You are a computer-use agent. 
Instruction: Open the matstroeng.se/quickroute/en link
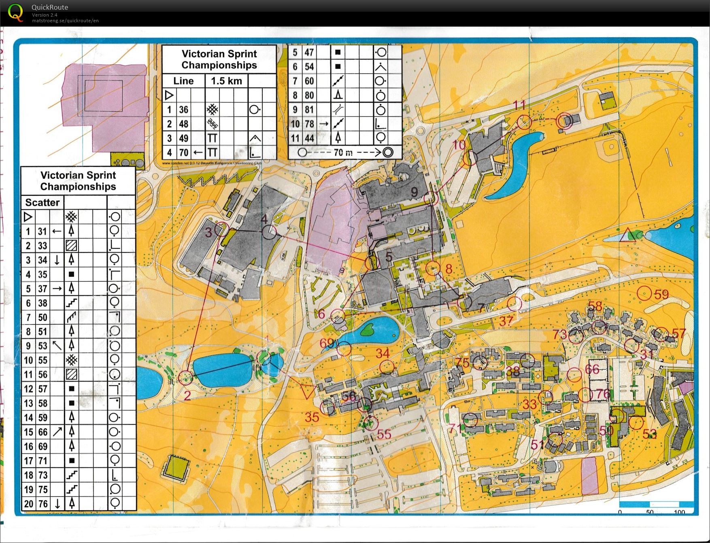click(x=65, y=21)
